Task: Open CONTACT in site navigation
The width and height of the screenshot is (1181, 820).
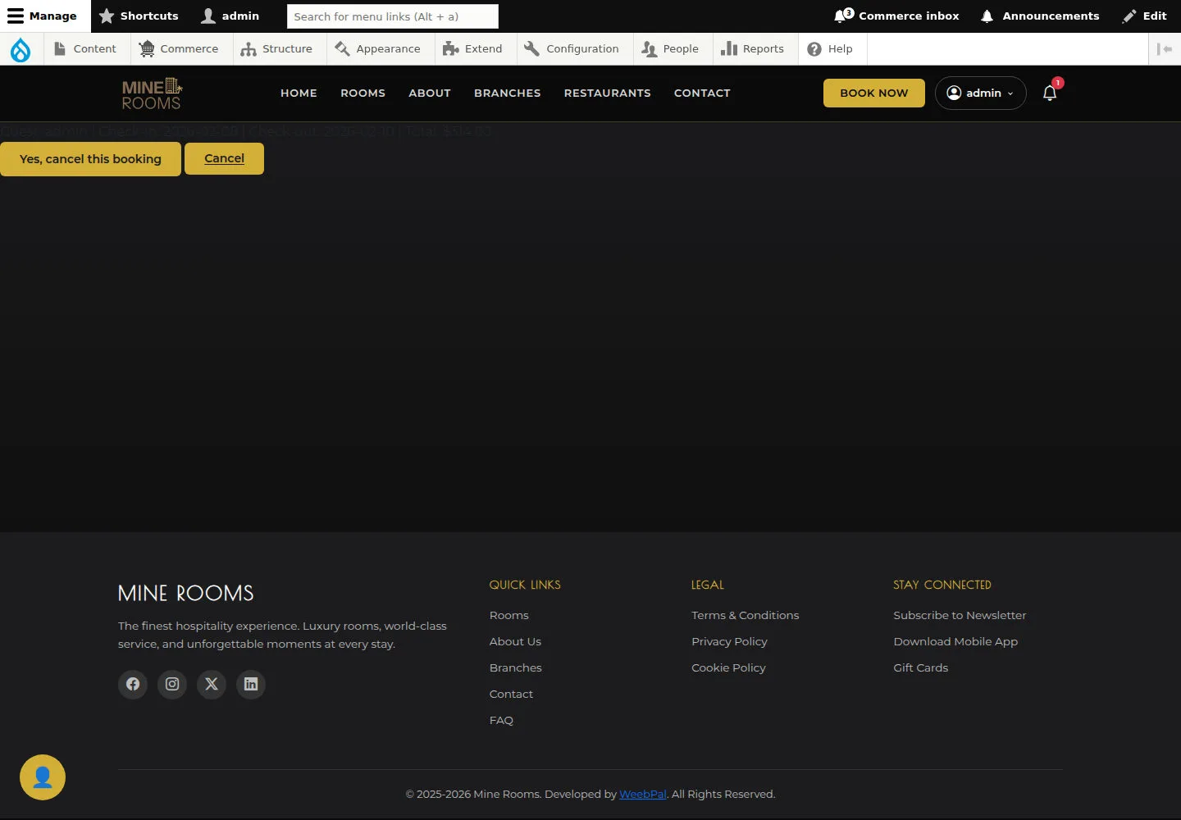Action: 702,93
